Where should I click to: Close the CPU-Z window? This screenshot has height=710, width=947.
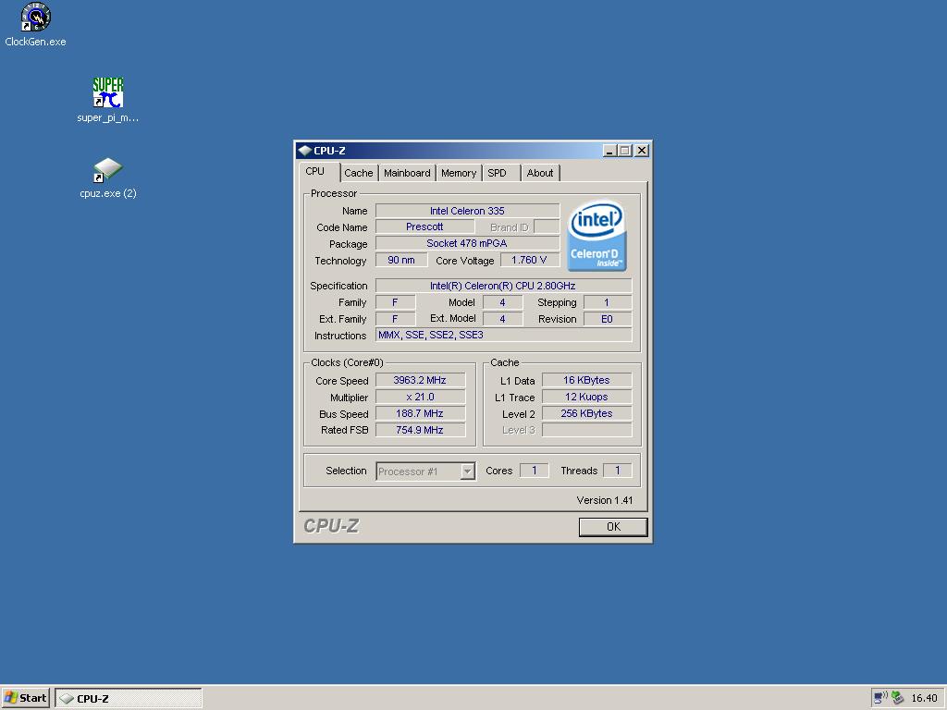pyautogui.click(x=642, y=151)
